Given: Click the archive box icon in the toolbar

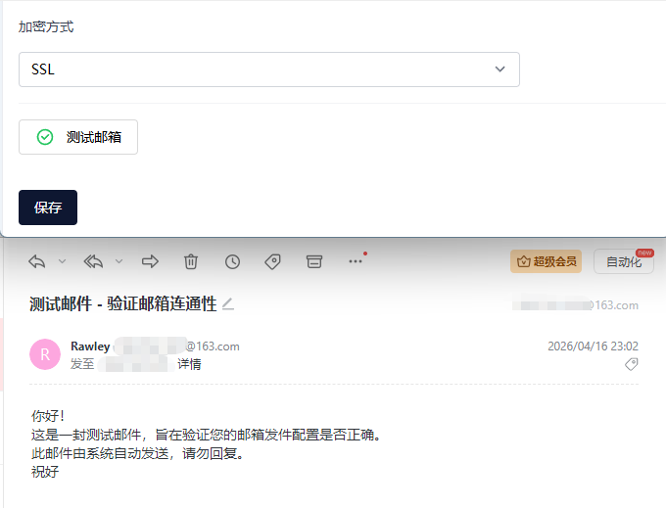Looking at the screenshot, I should click(314, 261).
